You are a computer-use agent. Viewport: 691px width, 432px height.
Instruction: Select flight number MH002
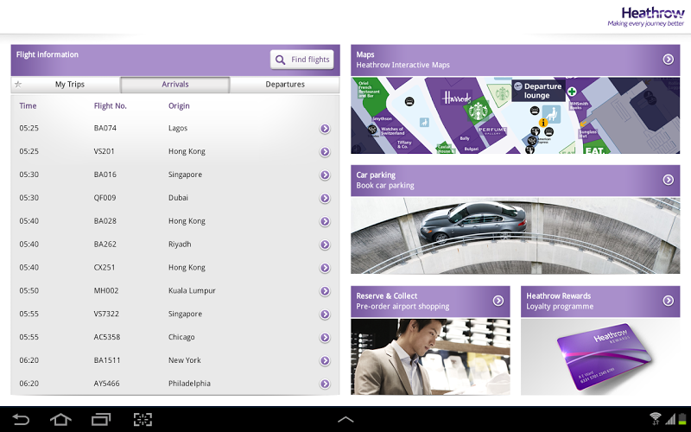(105, 291)
